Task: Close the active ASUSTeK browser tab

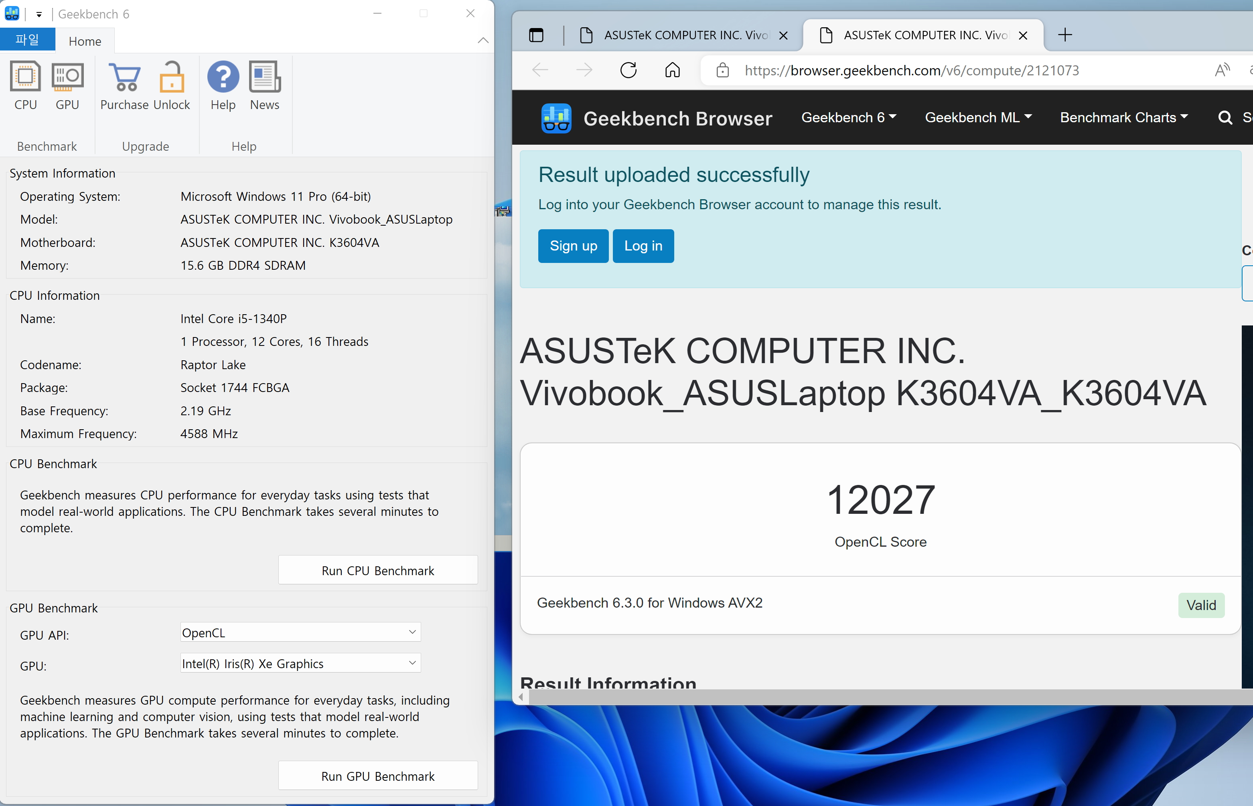Action: coord(1023,36)
